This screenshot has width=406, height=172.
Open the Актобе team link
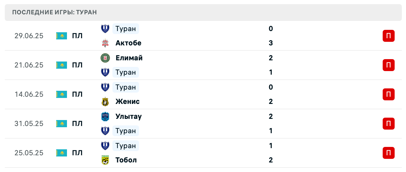tap(128, 43)
